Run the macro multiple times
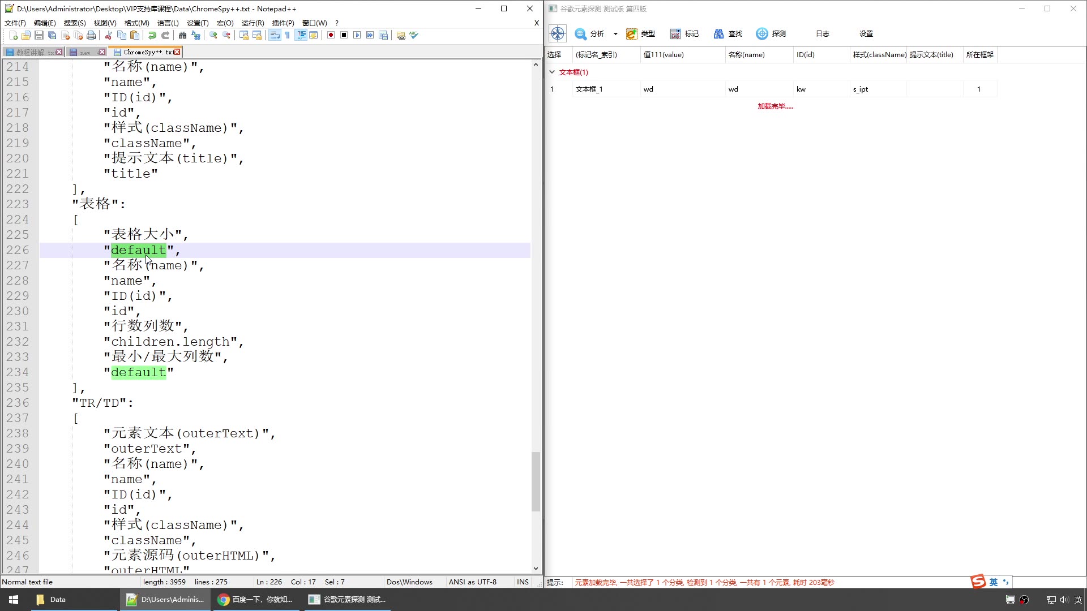This screenshot has width=1087, height=611. tap(370, 35)
